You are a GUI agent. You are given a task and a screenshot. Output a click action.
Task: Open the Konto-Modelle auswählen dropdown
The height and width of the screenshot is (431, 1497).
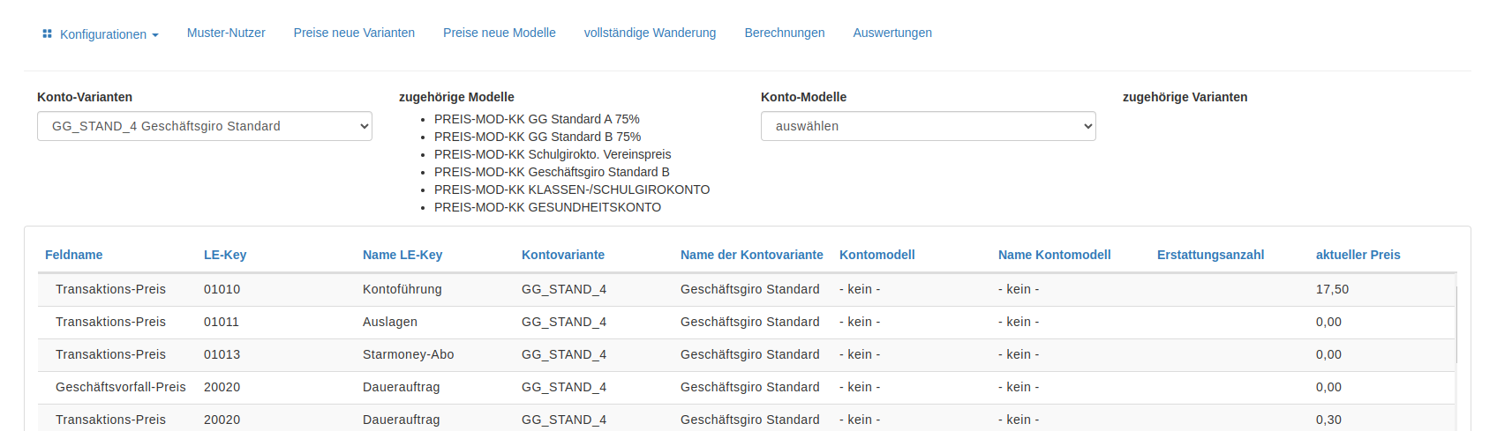(x=929, y=126)
